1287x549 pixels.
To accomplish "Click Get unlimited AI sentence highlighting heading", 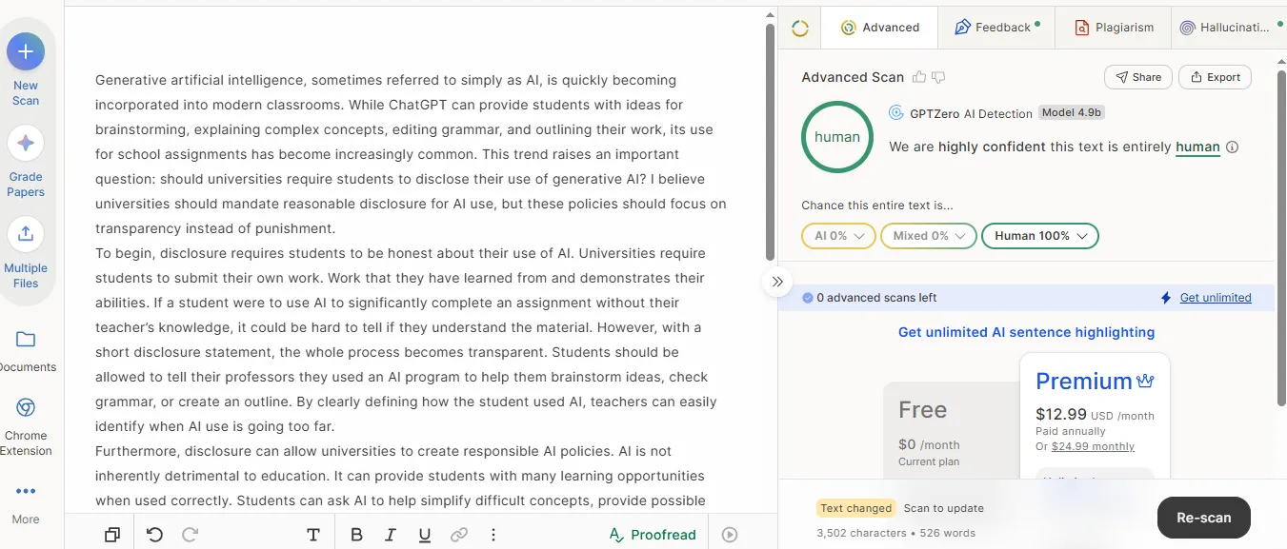I will coord(1026,332).
